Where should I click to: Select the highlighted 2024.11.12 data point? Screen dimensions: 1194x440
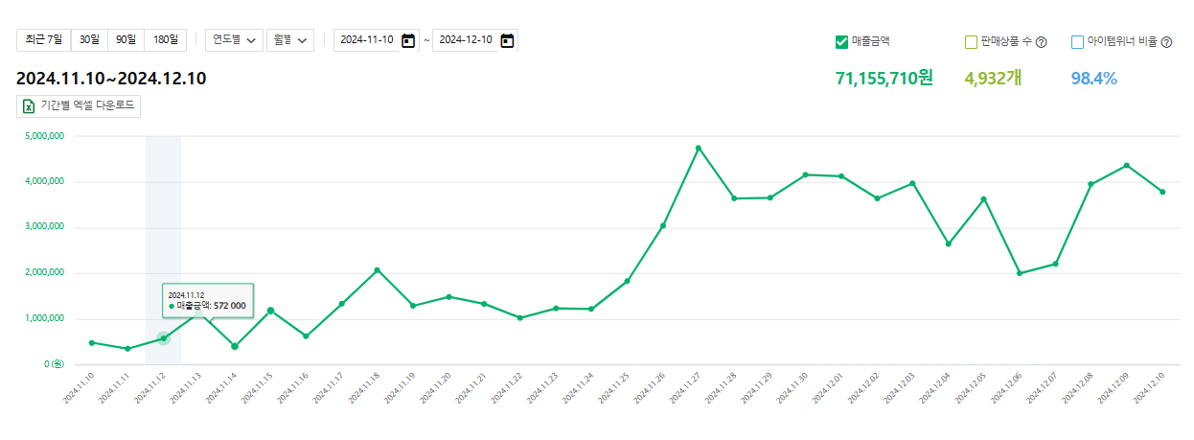(163, 338)
